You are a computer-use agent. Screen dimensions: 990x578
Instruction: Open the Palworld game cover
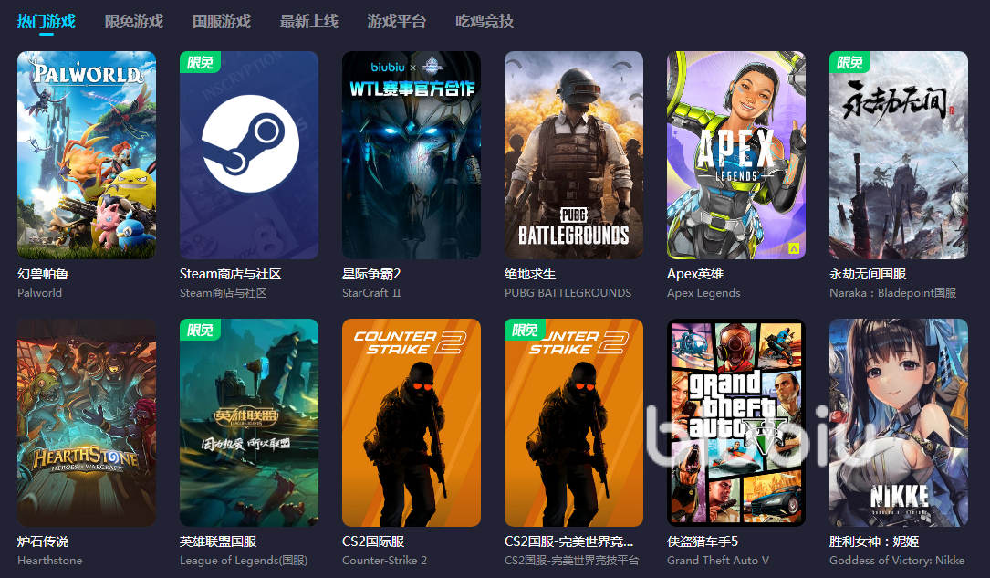[x=87, y=154]
